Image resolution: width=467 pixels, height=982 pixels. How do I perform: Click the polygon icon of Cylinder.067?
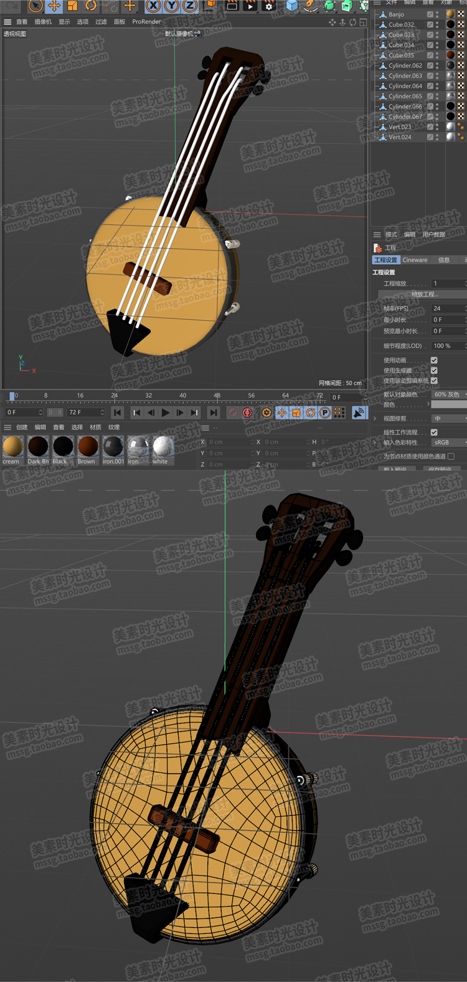pos(383,117)
